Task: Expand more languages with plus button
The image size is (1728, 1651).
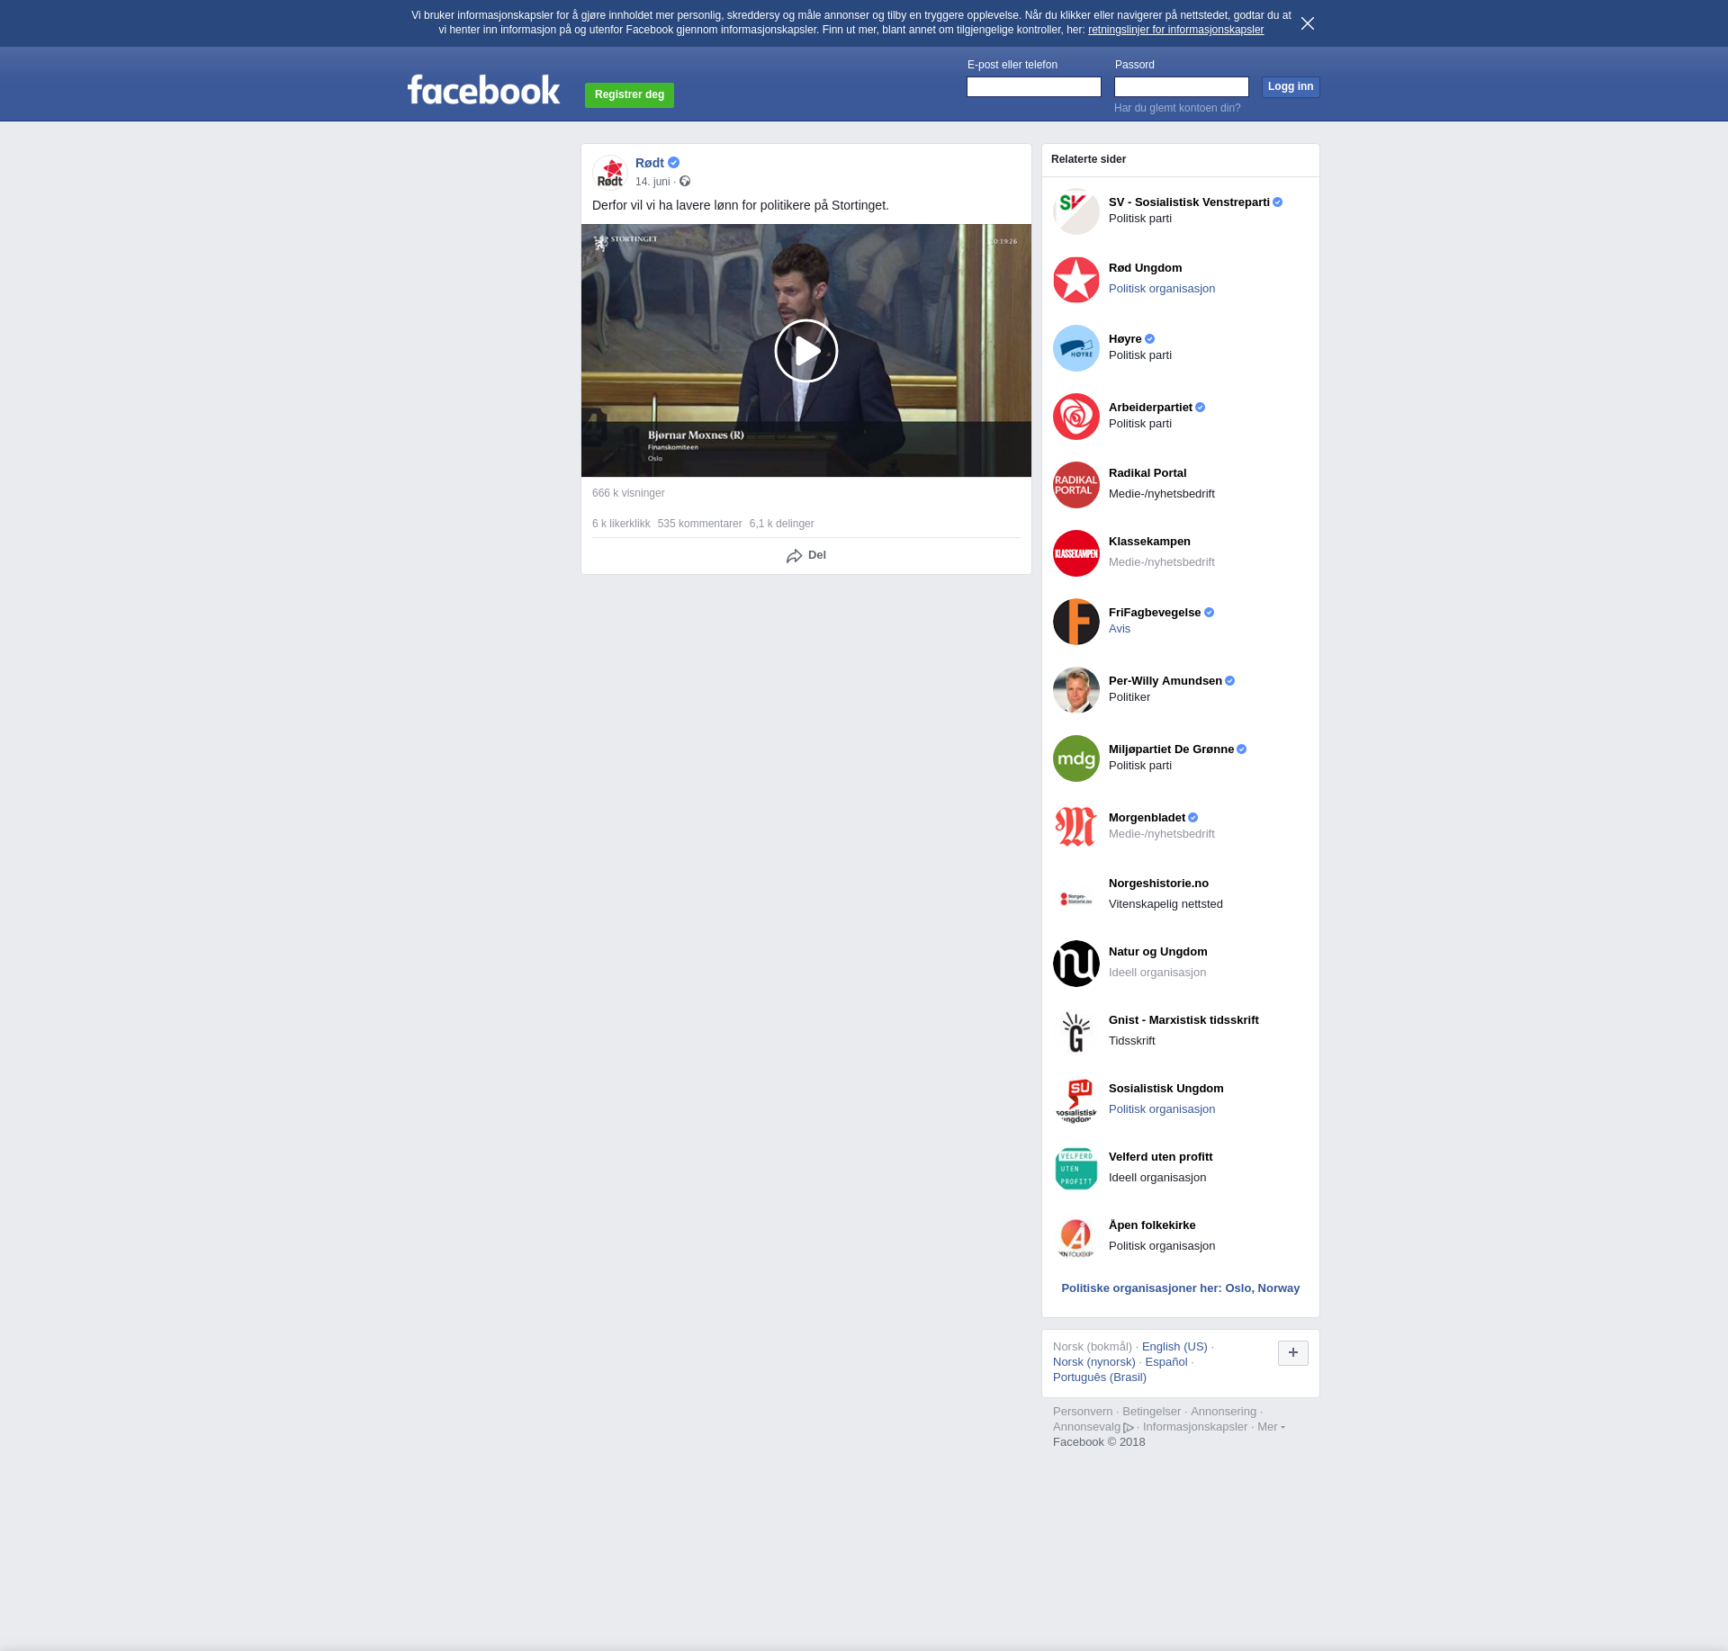Action: [1292, 1352]
